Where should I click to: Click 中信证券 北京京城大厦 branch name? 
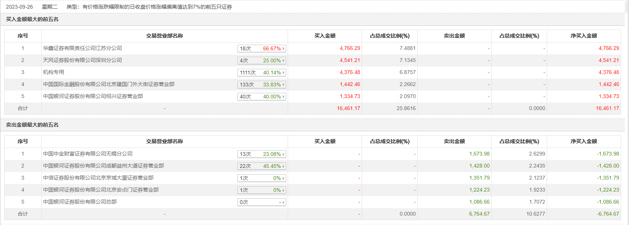98,178
